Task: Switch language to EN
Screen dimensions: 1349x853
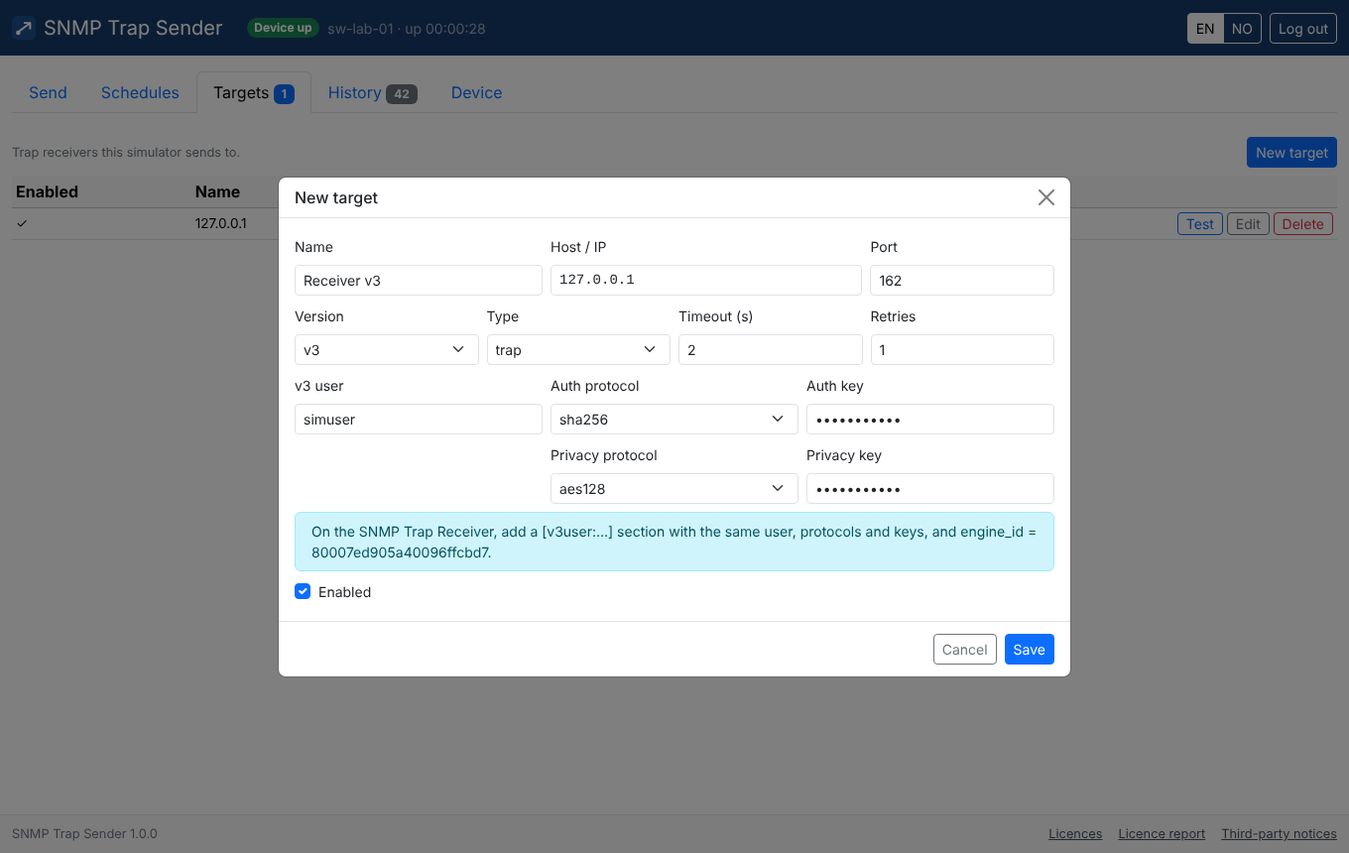Action: 1205,28
